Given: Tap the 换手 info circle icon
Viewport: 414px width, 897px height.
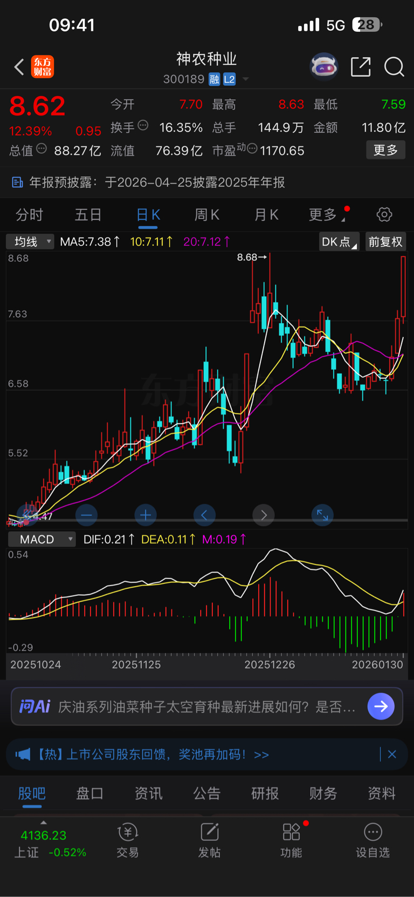Looking at the screenshot, I should point(143,125).
